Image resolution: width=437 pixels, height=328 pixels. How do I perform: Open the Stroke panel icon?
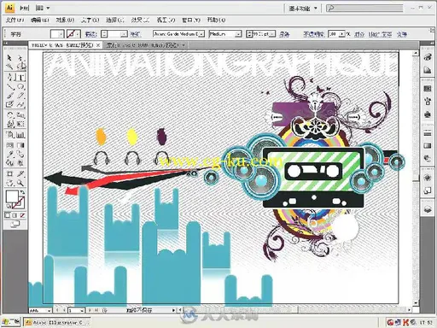click(x=428, y=133)
